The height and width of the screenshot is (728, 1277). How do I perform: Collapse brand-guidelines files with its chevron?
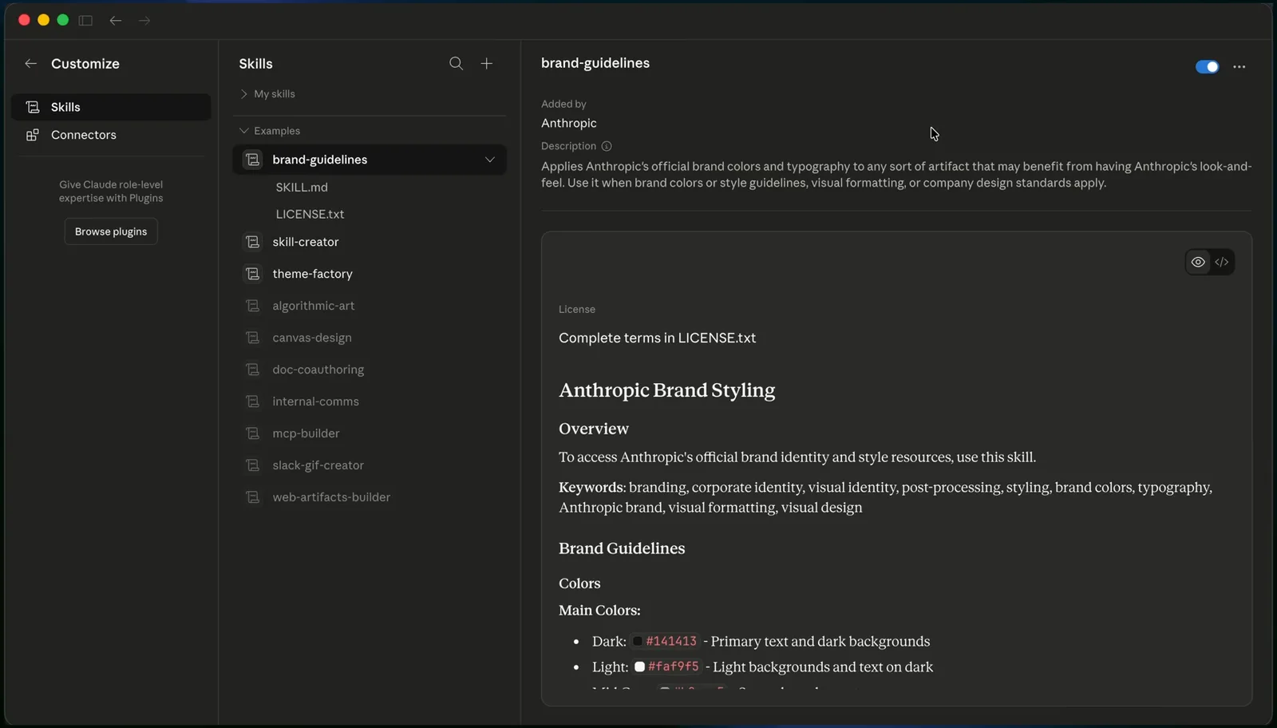pos(490,160)
